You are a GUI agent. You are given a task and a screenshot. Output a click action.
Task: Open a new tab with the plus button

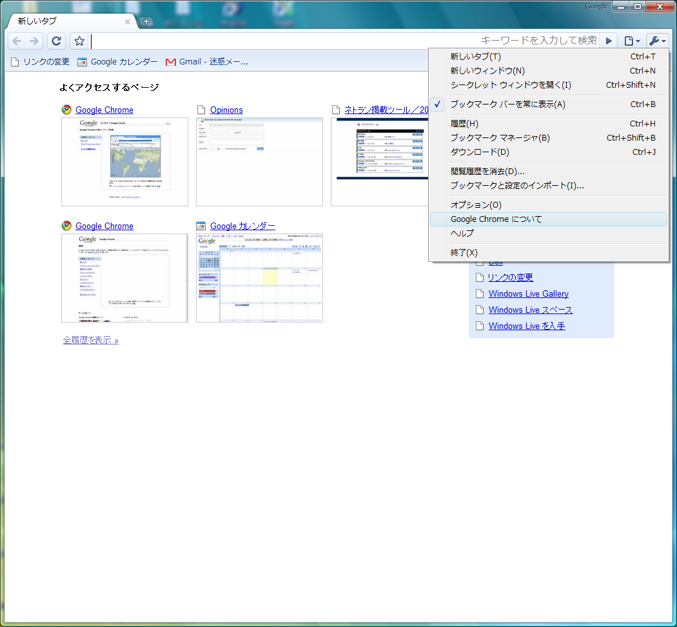[146, 21]
